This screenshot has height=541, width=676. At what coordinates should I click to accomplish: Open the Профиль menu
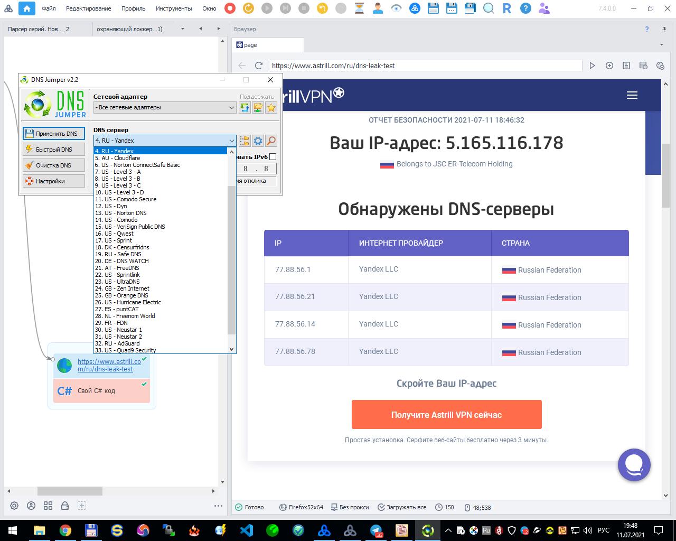pyautogui.click(x=134, y=8)
